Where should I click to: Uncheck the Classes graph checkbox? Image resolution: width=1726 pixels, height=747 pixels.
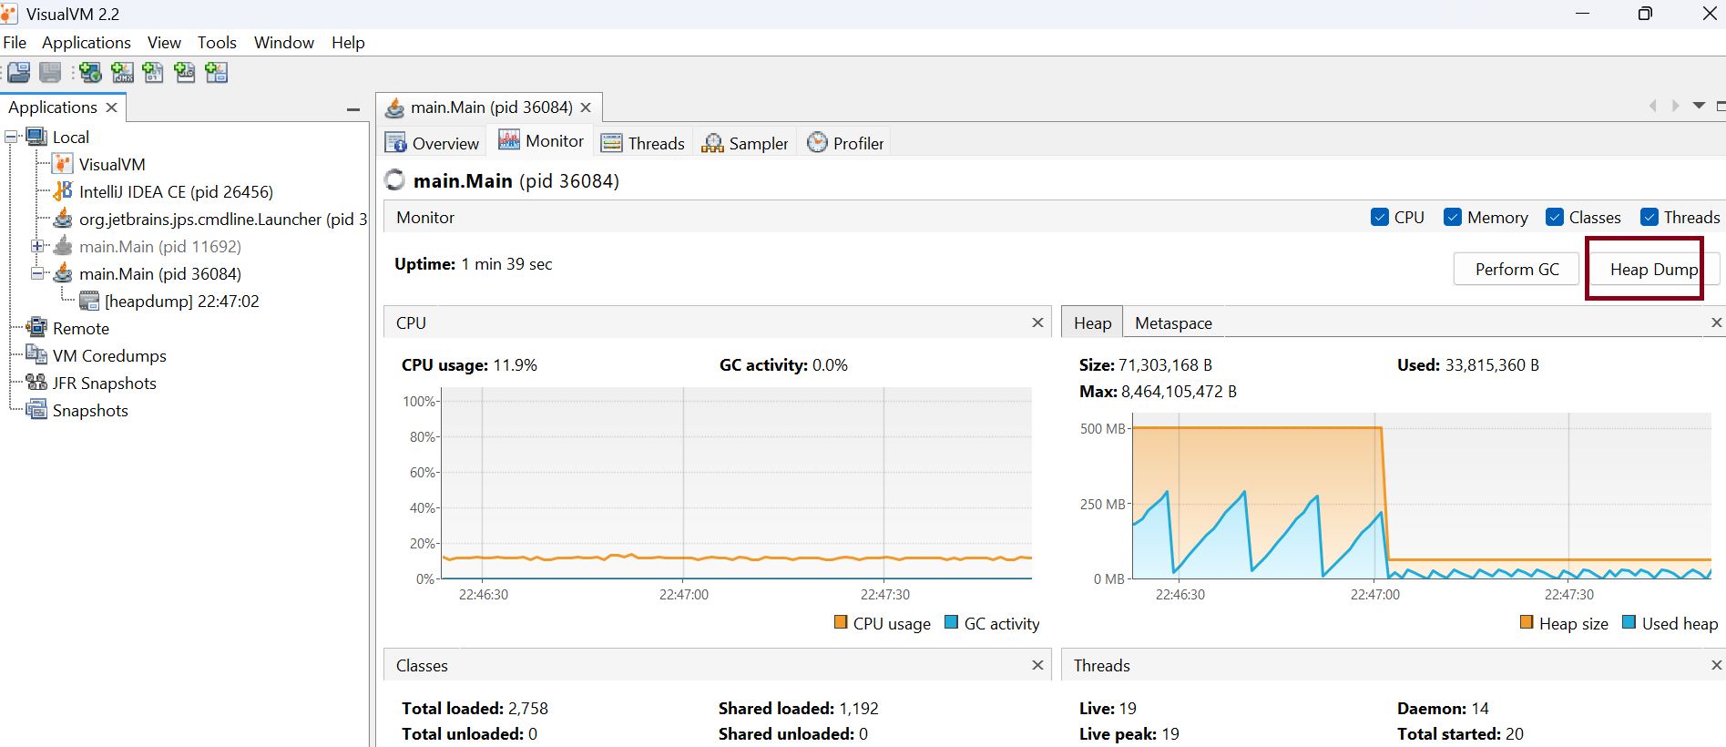[1555, 217]
